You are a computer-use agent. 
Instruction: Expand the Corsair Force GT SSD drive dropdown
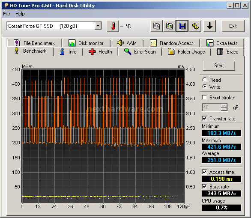[98, 26]
